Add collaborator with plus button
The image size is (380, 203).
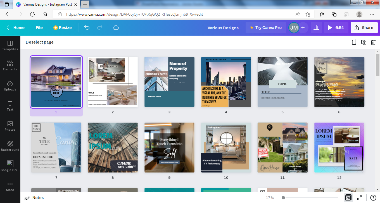303,28
